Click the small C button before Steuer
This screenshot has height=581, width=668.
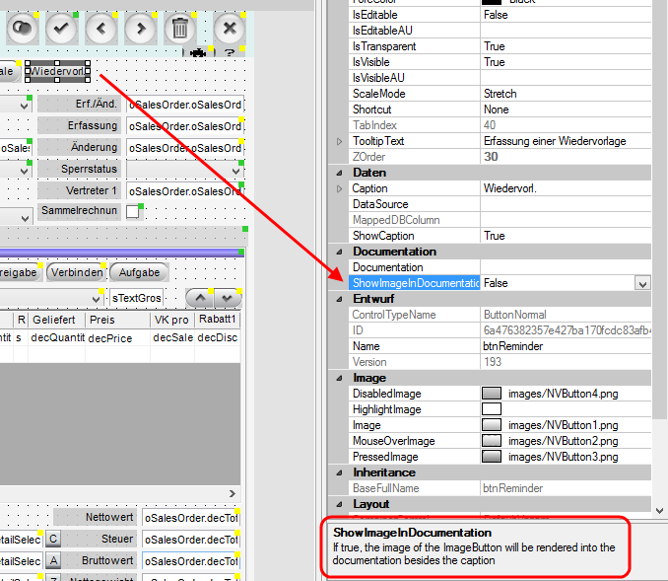(x=54, y=539)
